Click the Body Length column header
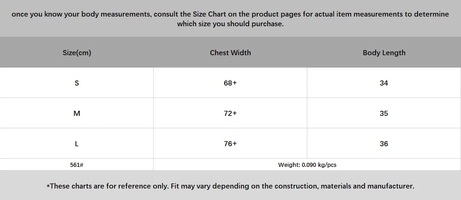This screenshot has width=461, height=200. tap(384, 53)
